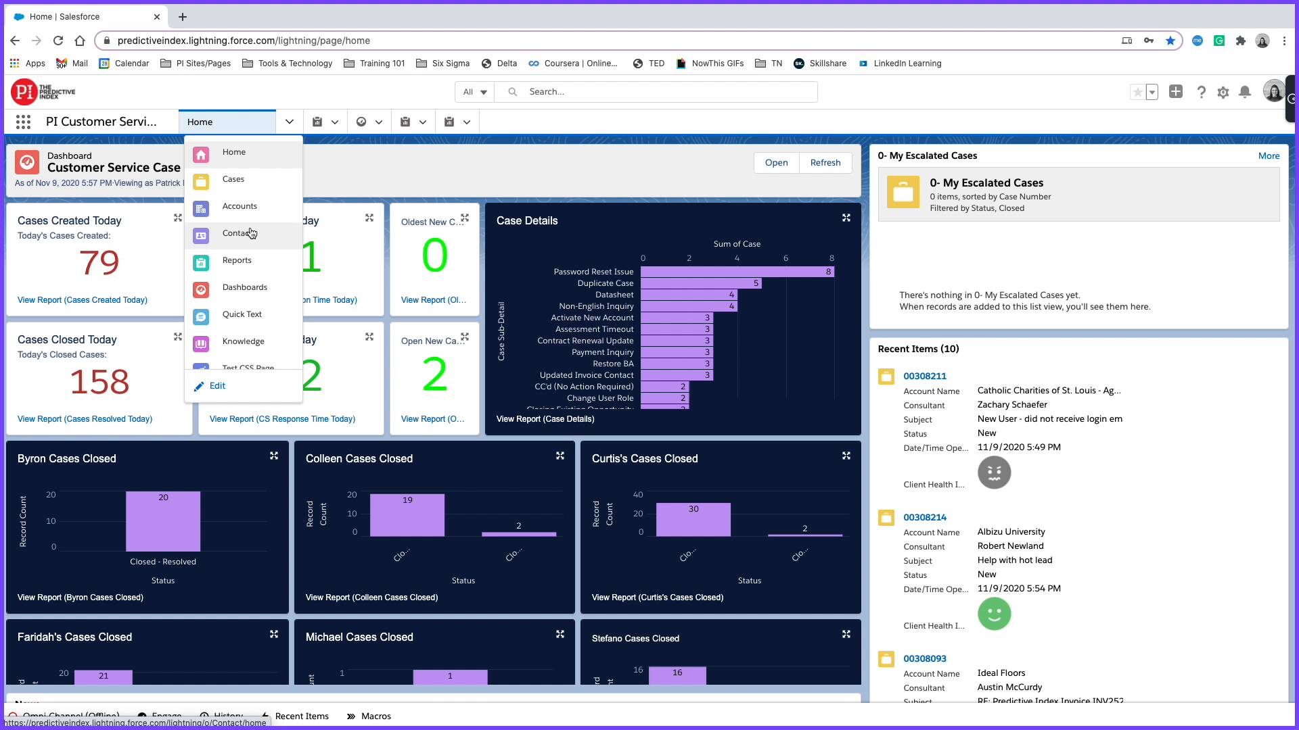Open View Report (CS Response Time Today)

pyautogui.click(x=283, y=419)
